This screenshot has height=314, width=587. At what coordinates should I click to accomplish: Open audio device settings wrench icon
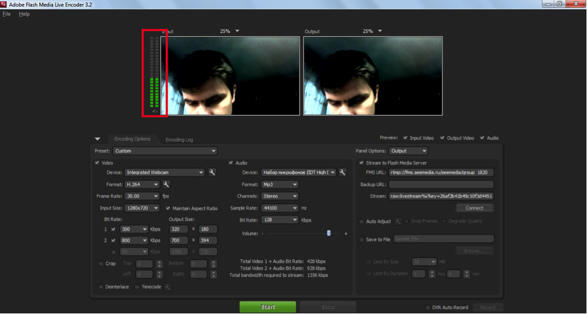[342, 172]
